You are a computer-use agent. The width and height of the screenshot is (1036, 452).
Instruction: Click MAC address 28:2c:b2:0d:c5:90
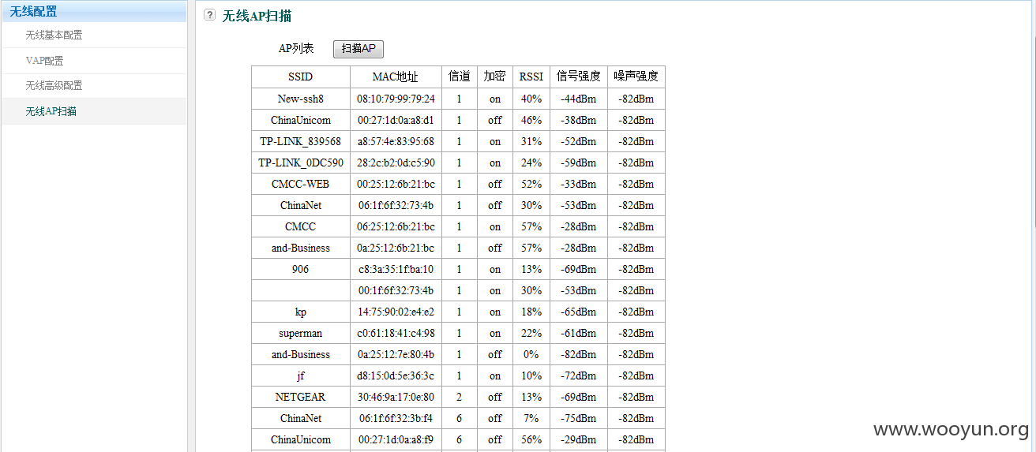tap(396, 162)
